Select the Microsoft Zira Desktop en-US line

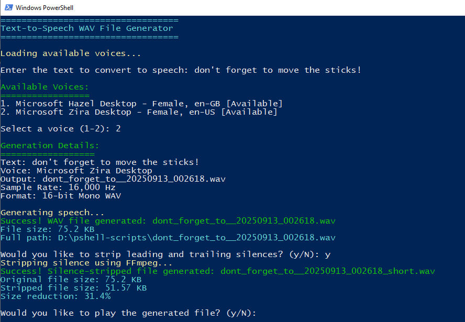pyautogui.click(x=139, y=112)
